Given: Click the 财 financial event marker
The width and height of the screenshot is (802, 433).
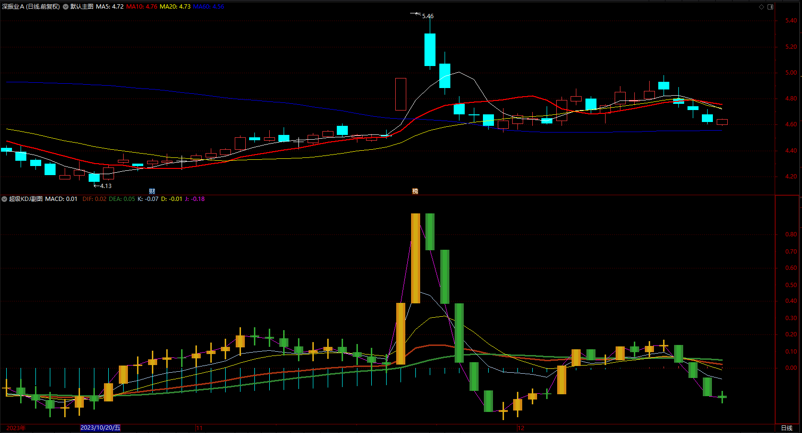Looking at the screenshot, I should coord(152,191).
